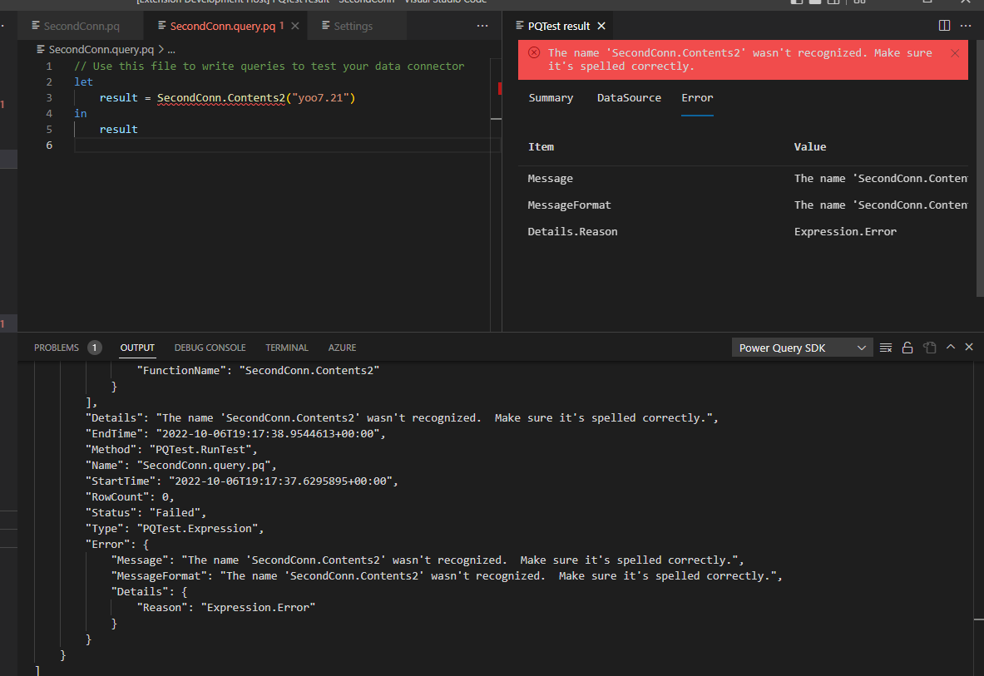Clear the output panel
984x676 pixels.
[886, 348]
